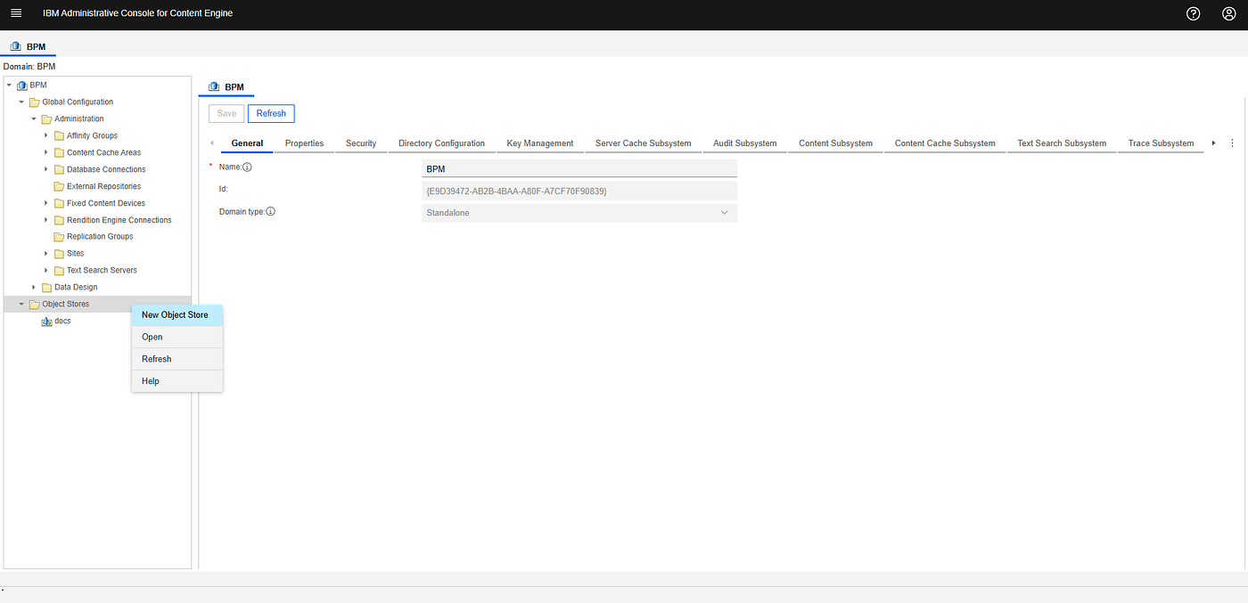Click the Data Design folder icon
This screenshot has height=603, width=1248.
[47, 288]
